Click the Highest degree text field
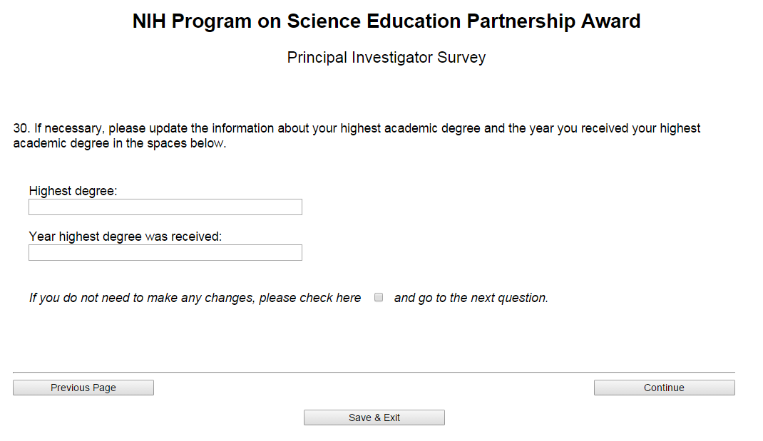Image resolution: width=763 pixels, height=441 pixels. point(165,207)
